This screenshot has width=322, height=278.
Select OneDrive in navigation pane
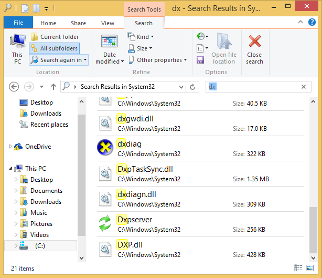(x=33, y=147)
